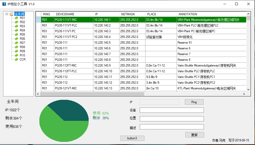
Task: Select IP cell 10.228.140.8
Action: (x=106, y=60)
